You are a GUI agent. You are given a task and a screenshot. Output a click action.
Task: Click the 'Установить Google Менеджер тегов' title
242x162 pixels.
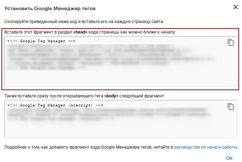point(50,8)
